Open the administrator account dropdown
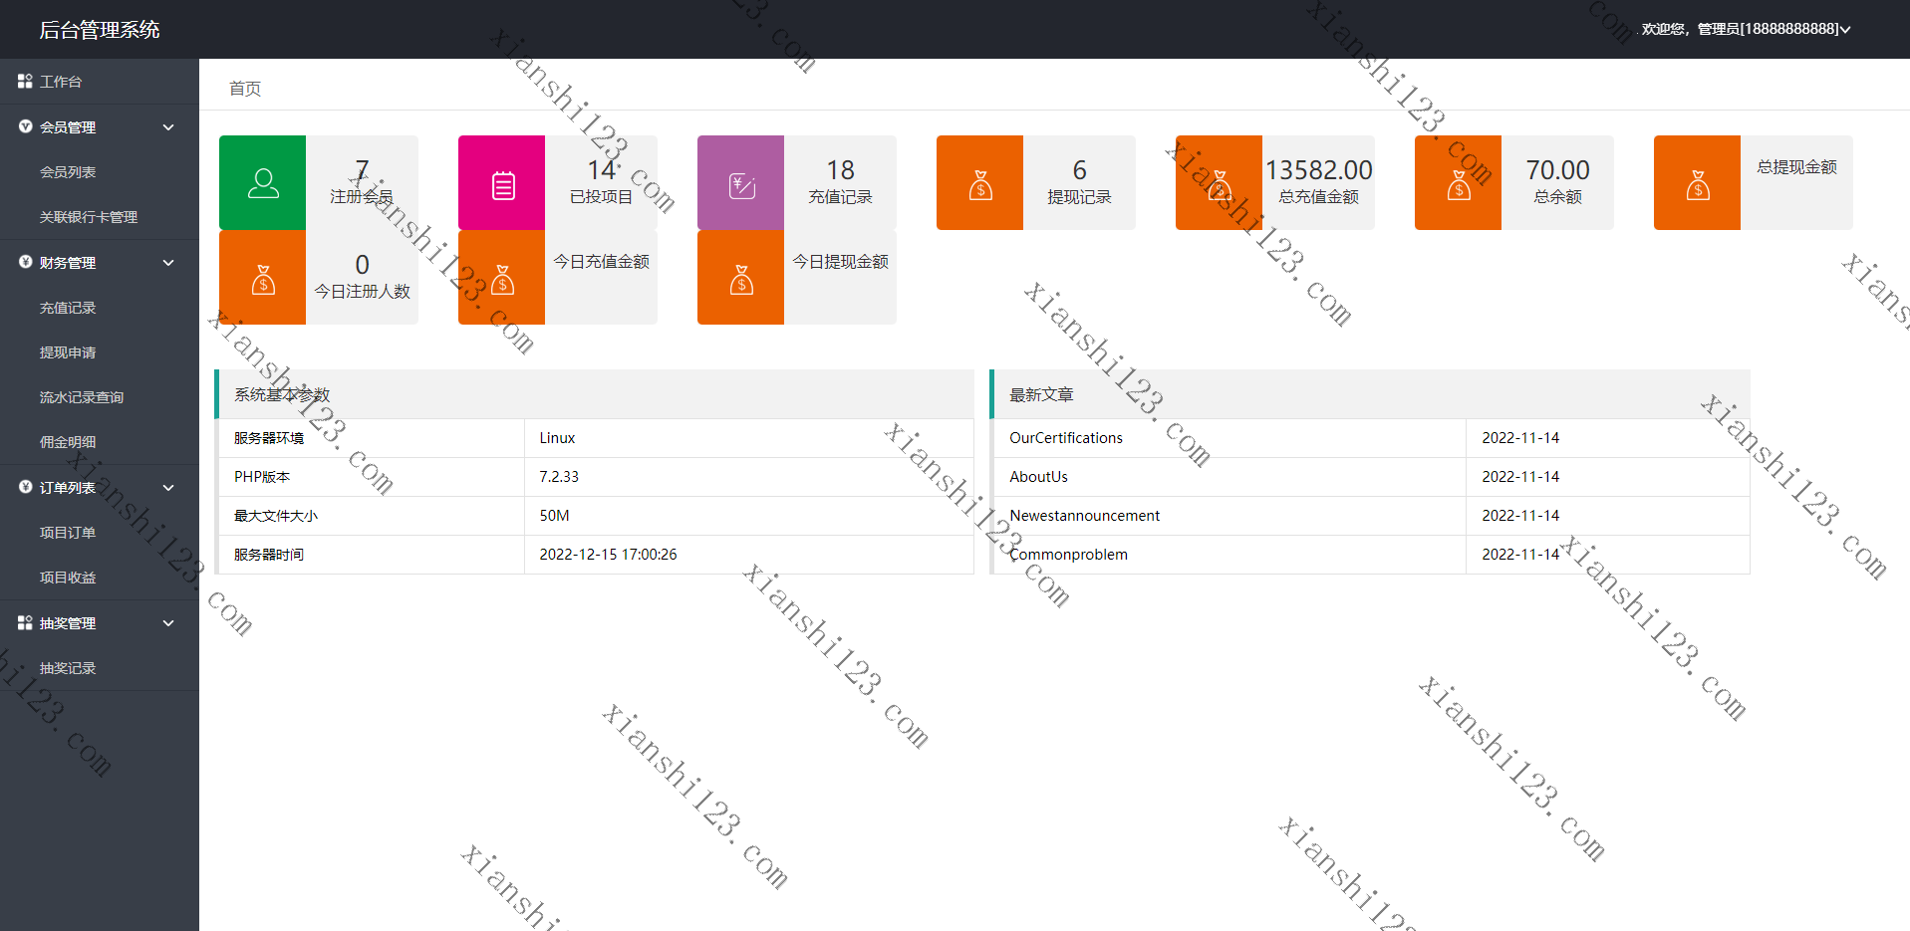 (1746, 29)
